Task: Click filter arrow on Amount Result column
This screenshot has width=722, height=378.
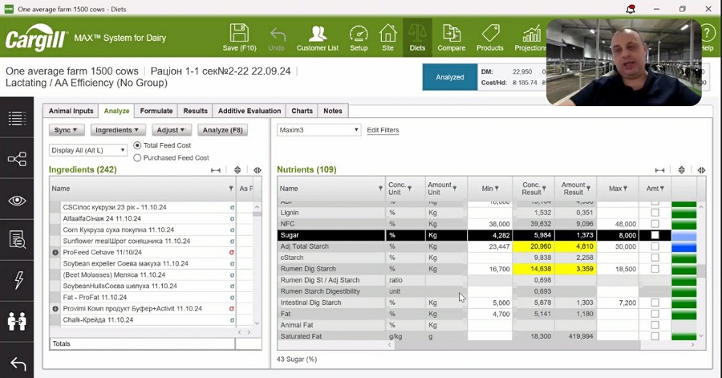Action: tap(589, 189)
